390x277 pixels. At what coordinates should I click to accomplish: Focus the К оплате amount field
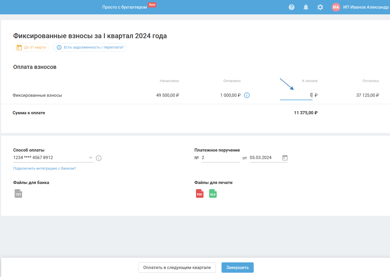coord(296,95)
